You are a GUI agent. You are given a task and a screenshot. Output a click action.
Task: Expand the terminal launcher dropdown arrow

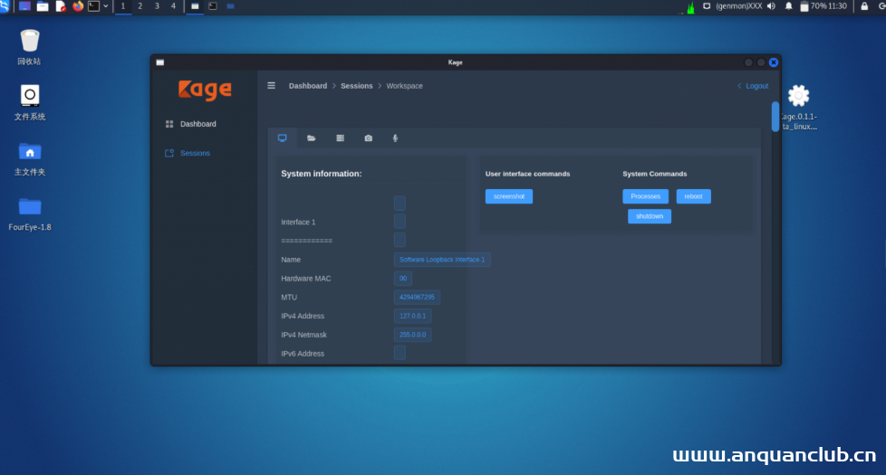click(x=106, y=6)
